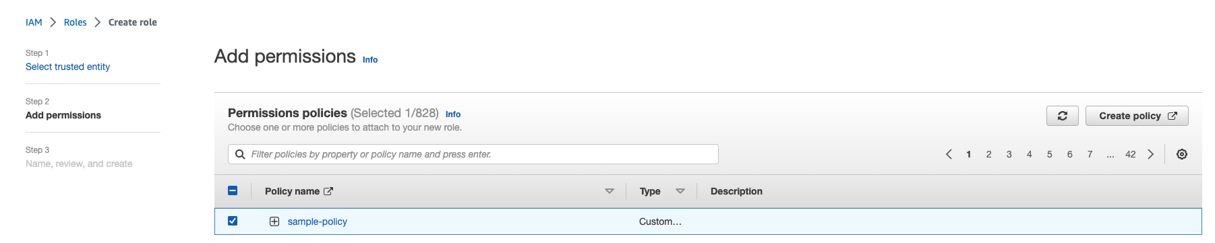The width and height of the screenshot is (1215, 243).
Task: Sort by Policy name arrow
Action: click(610, 191)
